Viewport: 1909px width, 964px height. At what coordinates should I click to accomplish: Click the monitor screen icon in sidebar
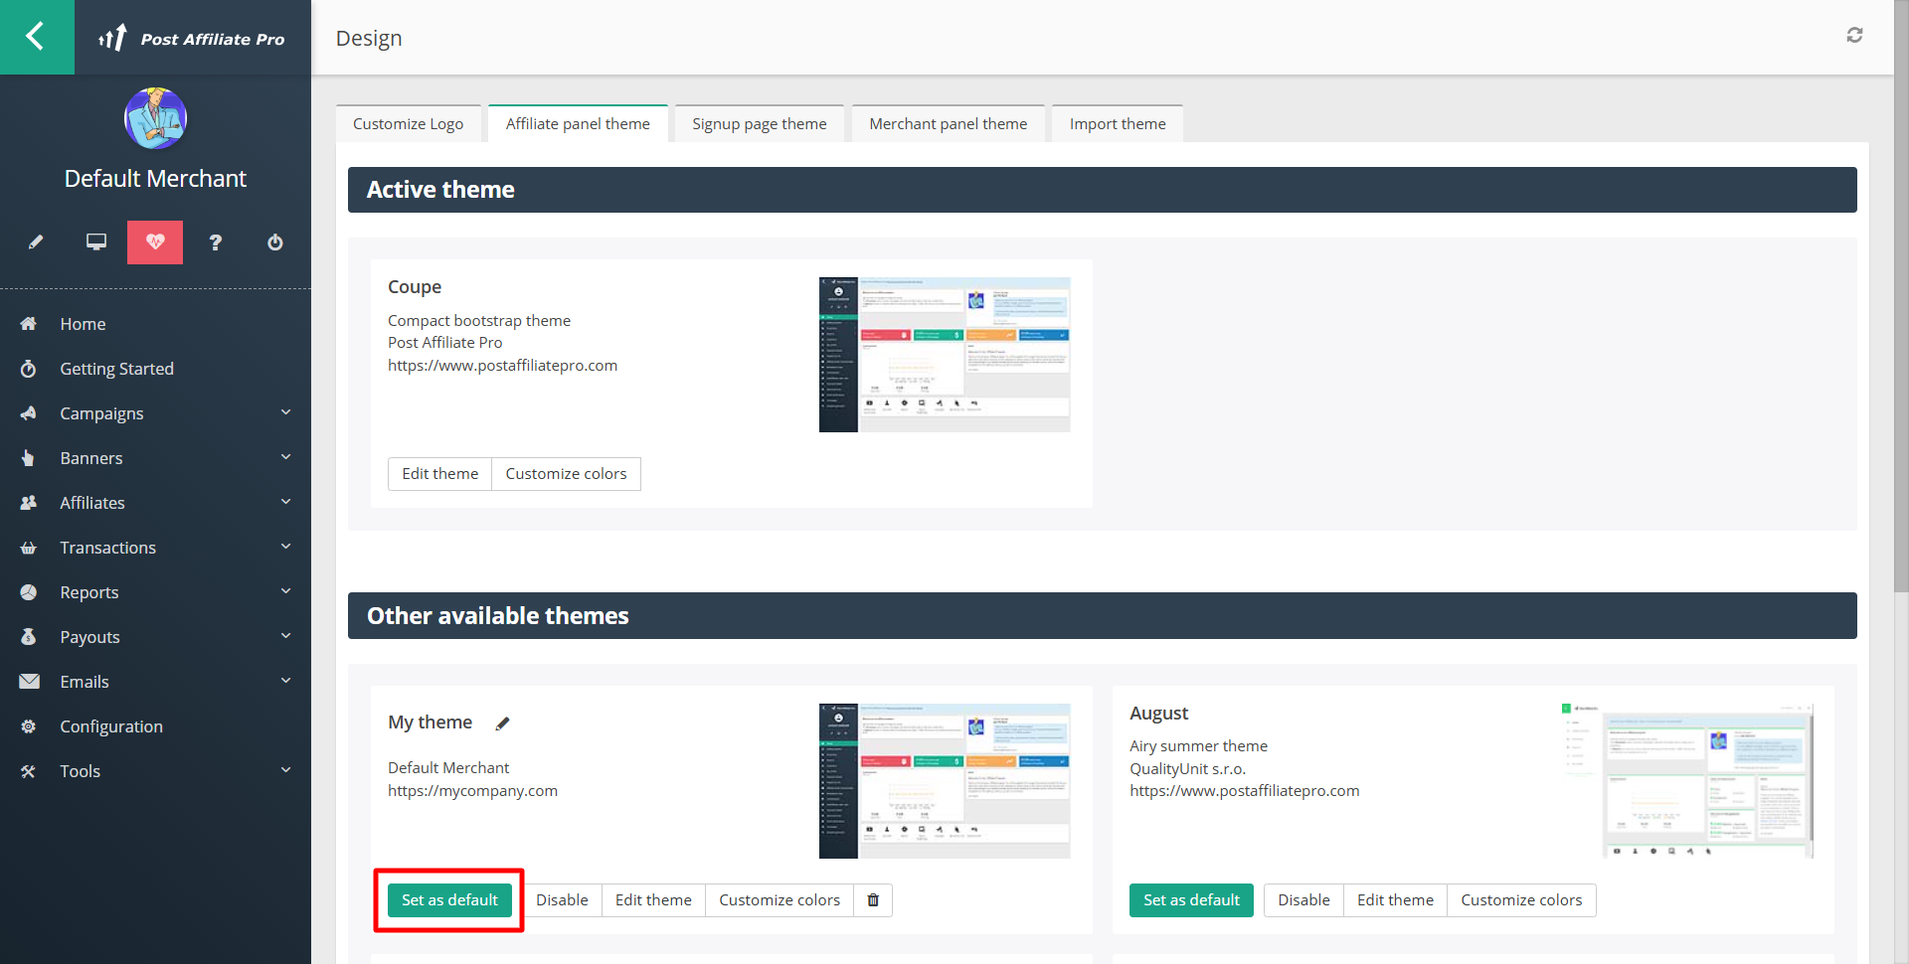(96, 242)
